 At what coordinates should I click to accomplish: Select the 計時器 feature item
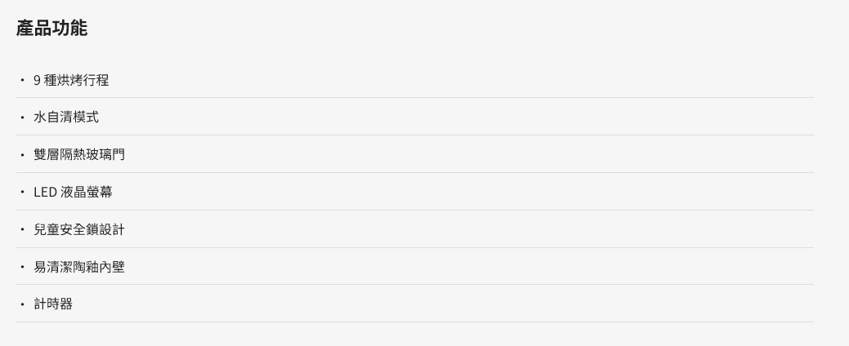coord(53,304)
